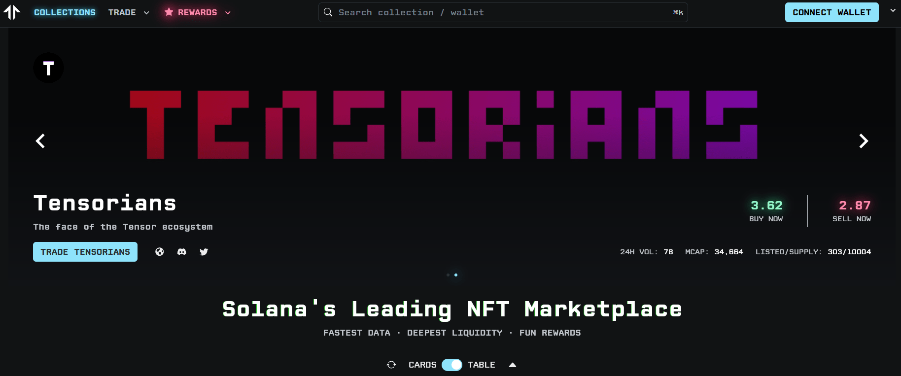901x376 pixels.
Task: Click the MCAP value 34,664
Action: tap(728, 252)
